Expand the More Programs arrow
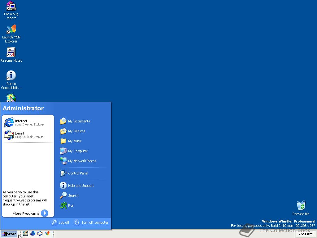The height and width of the screenshot is (238, 317). click(x=45, y=213)
